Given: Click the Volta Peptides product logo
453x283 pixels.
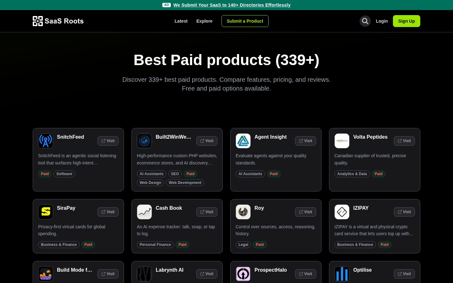Looking at the screenshot, I should tap(342, 141).
